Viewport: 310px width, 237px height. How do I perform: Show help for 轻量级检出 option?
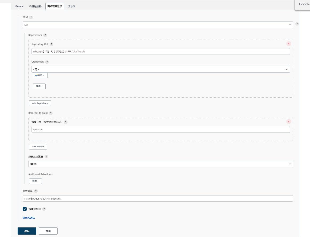44,209
